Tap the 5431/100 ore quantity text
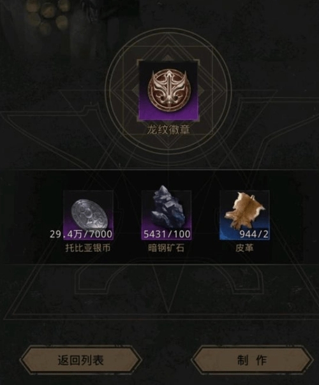 pyautogui.click(x=167, y=234)
